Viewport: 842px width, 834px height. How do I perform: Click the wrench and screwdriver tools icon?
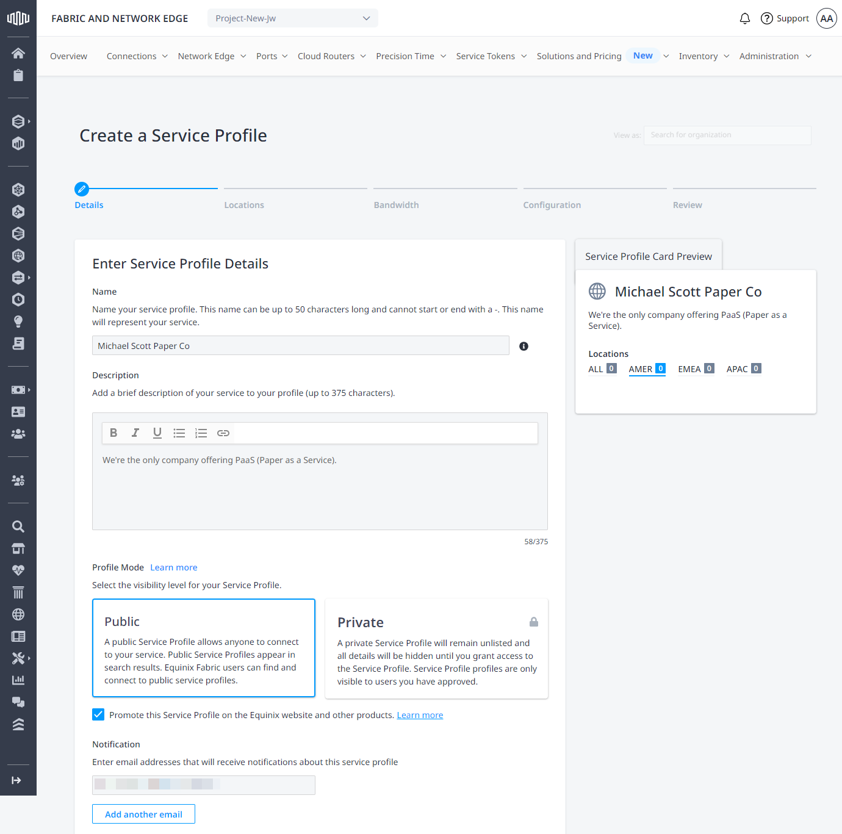pos(18,658)
